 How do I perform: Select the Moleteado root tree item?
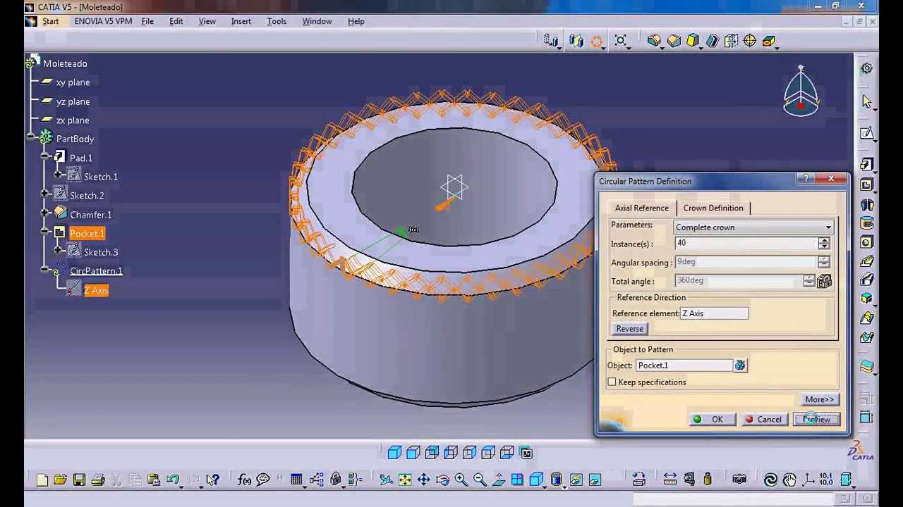[x=65, y=63]
